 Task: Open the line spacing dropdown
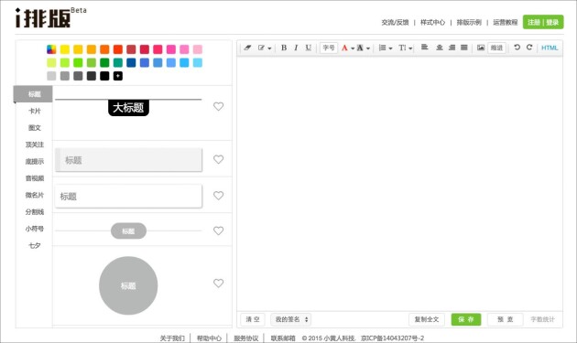click(x=386, y=48)
